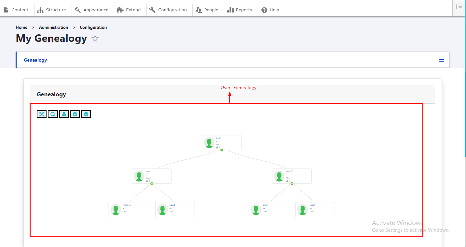Click the person icon in genealogy toolbar
The width and height of the screenshot is (466, 247).
(64, 114)
